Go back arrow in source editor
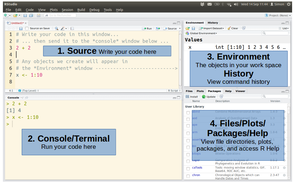This screenshot has height=182, width=295. point(9,29)
